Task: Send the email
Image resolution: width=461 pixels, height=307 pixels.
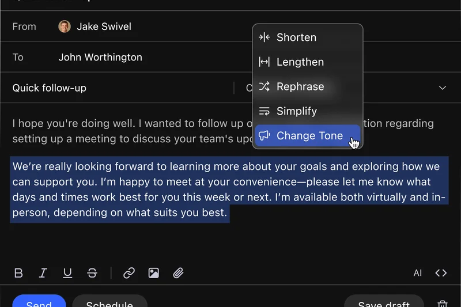Action: point(39,302)
